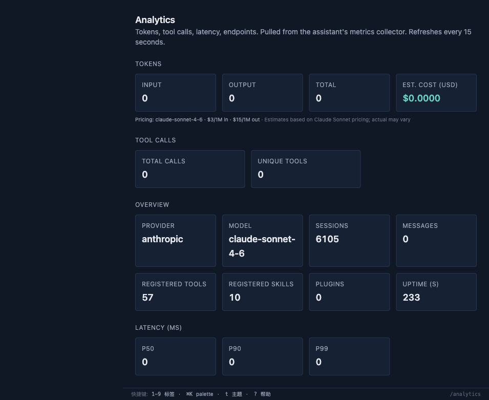Click the ? 帮助 help shortcut hint
Screen dimensions: 489x400
262,394
